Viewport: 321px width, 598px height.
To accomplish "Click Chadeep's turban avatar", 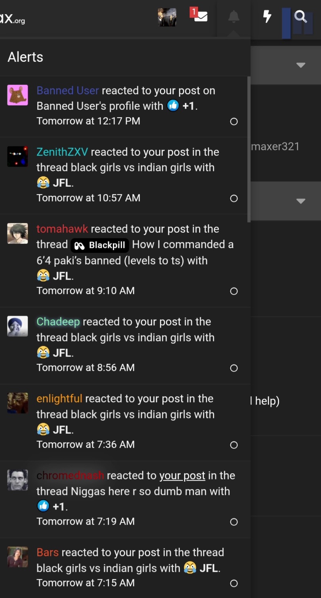I will click(17, 326).
